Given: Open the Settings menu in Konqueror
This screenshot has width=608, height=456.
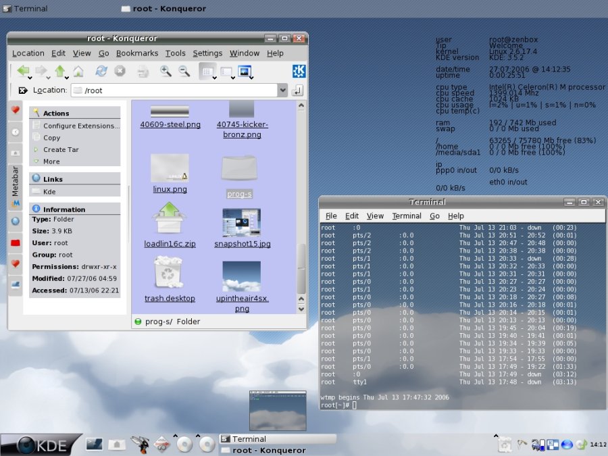Looking at the screenshot, I should (207, 53).
